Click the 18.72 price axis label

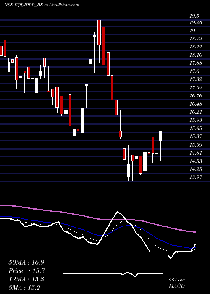coord(196,39)
